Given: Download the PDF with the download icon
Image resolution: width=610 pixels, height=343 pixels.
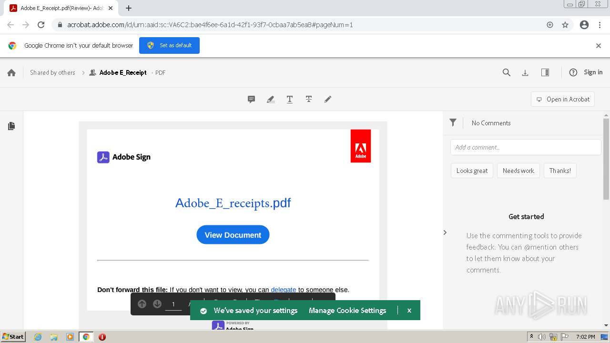Looking at the screenshot, I should [x=525, y=72].
